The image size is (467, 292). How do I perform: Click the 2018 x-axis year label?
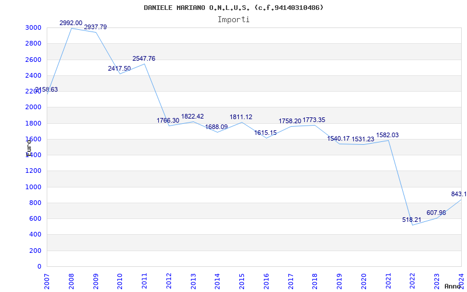click(x=315, y=281)
